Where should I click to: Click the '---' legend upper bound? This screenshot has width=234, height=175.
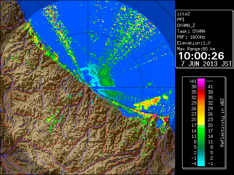click(x=209, y=81)
